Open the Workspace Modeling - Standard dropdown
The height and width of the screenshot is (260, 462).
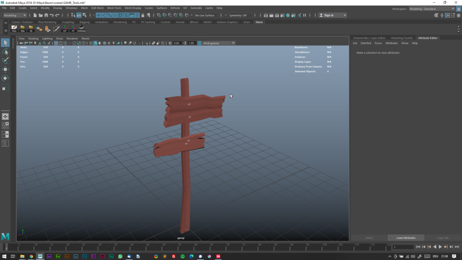[x=432, y=9]
